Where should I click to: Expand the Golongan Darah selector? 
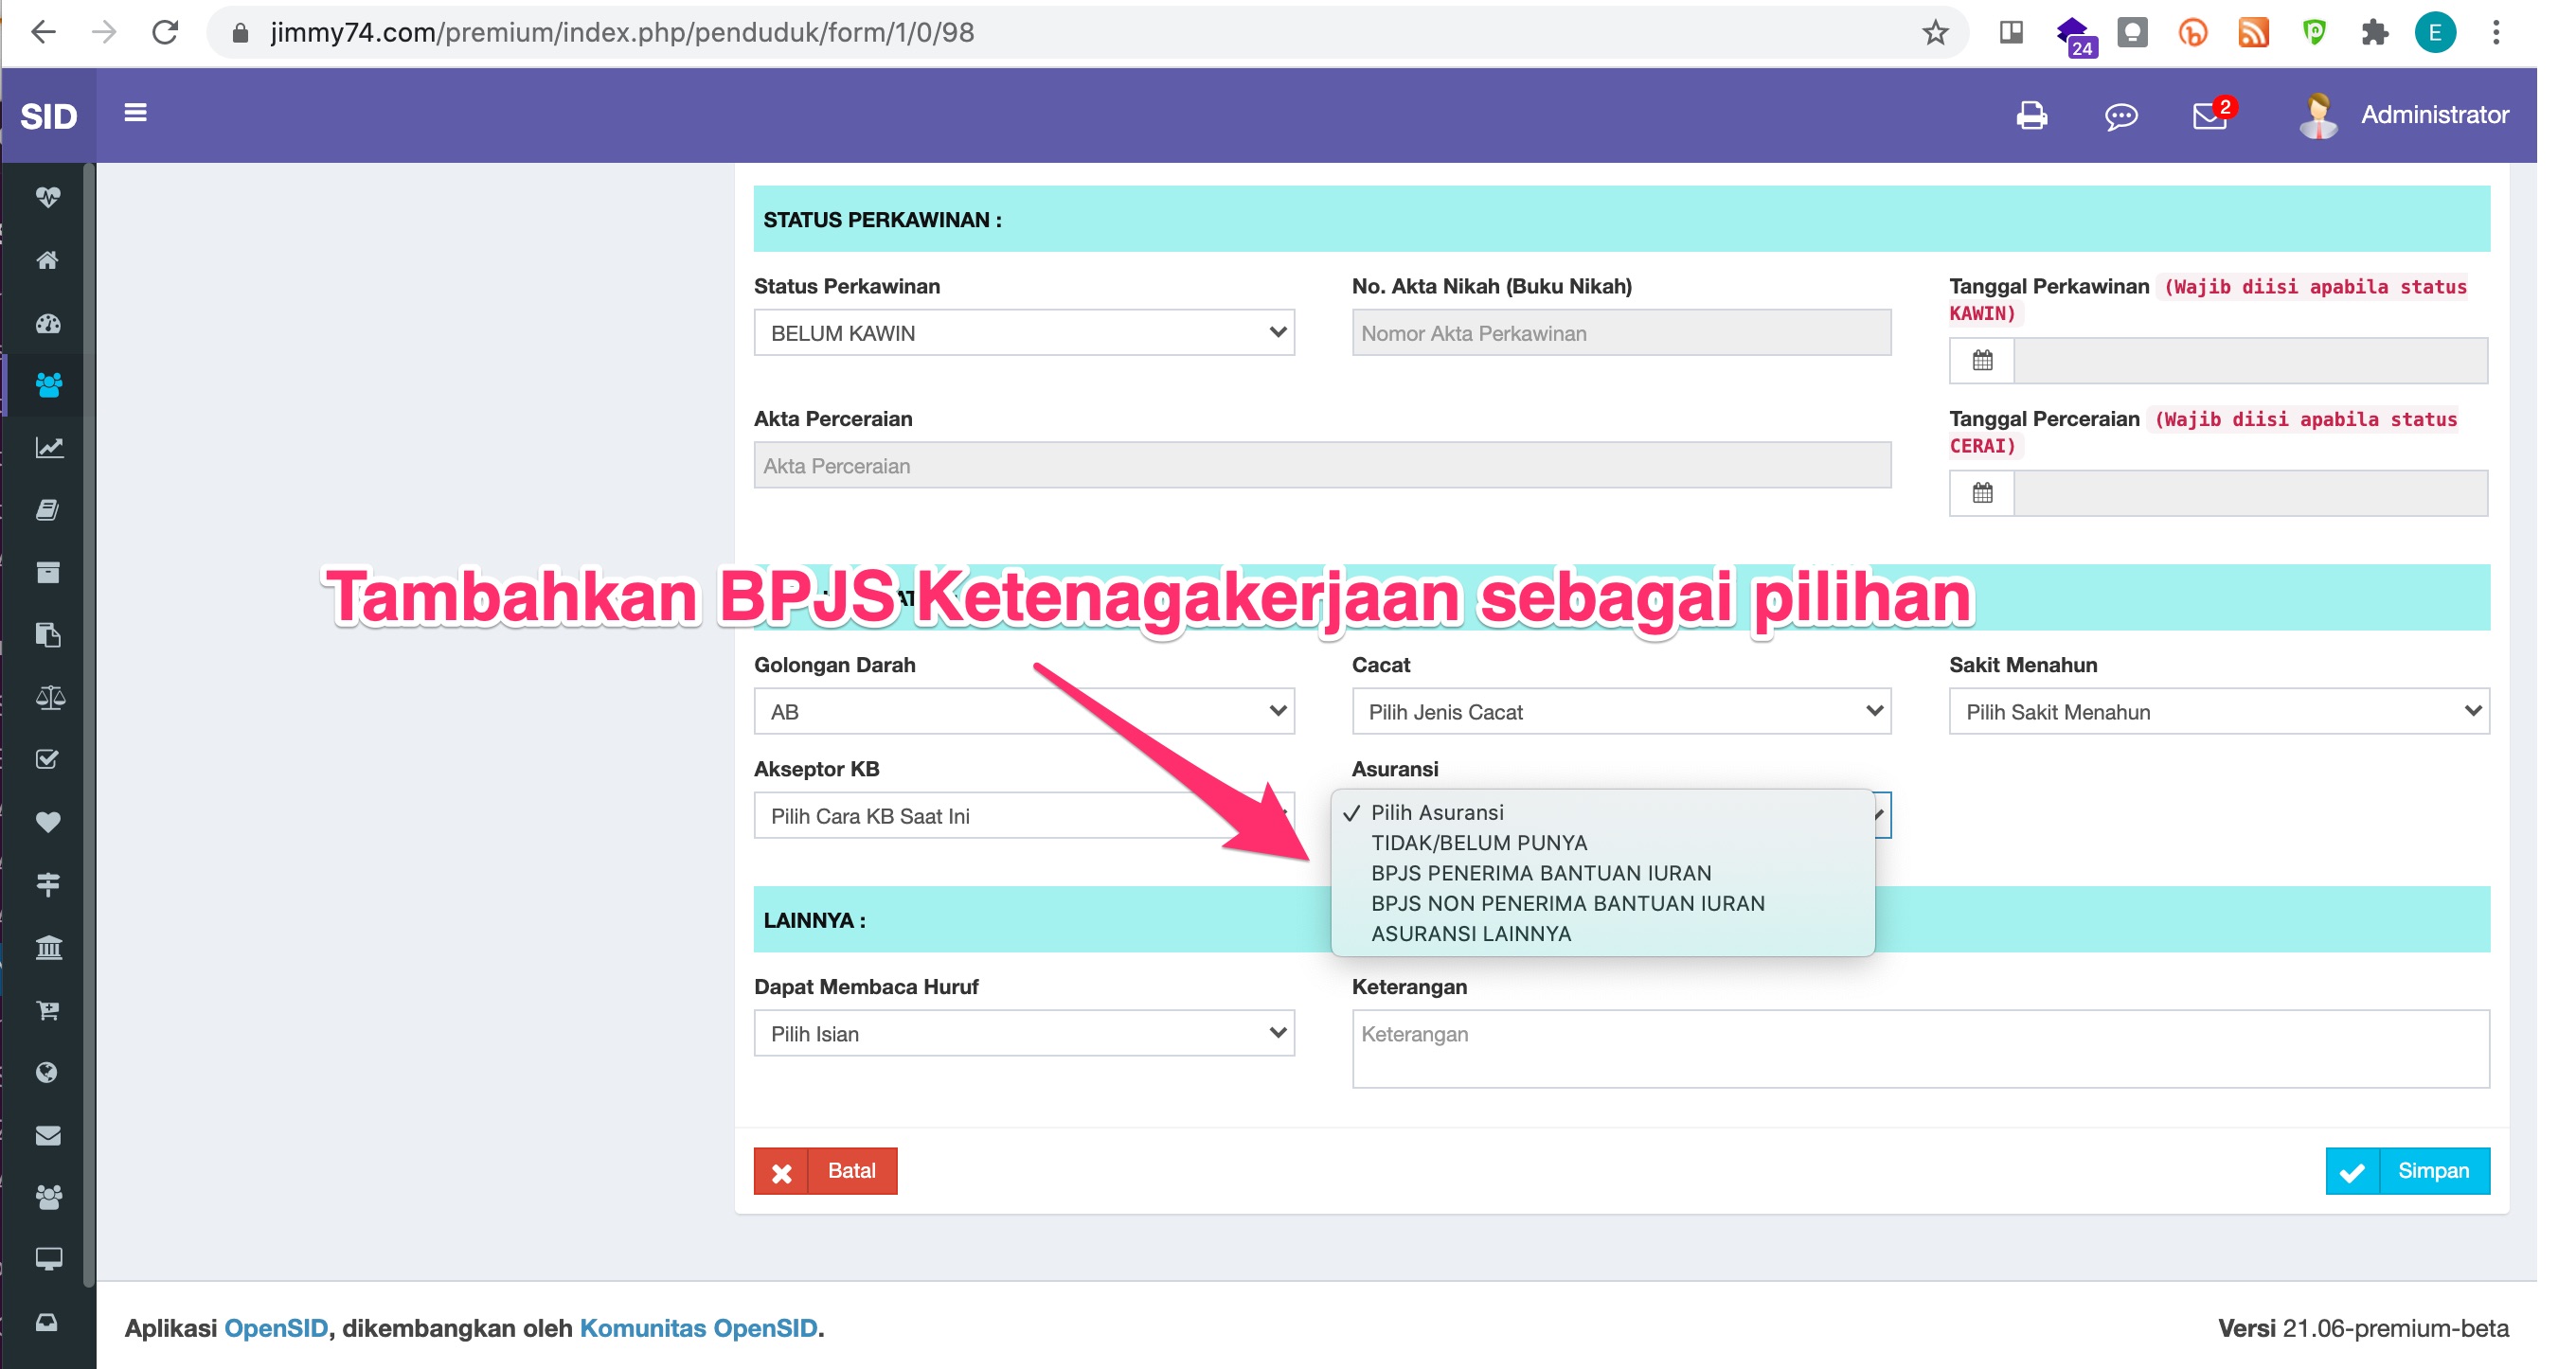[x=1024, y=711]
